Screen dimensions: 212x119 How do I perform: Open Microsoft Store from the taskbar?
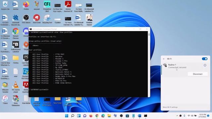(x=127, y=116)
